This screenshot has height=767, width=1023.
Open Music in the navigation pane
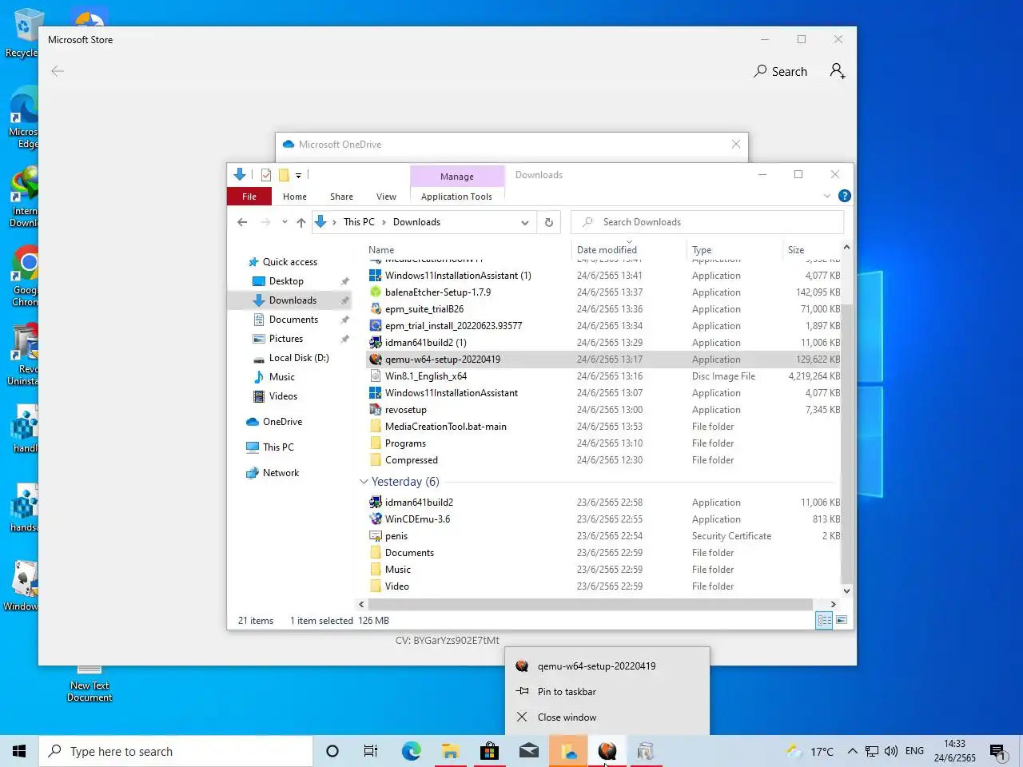(x=282, y=377)
